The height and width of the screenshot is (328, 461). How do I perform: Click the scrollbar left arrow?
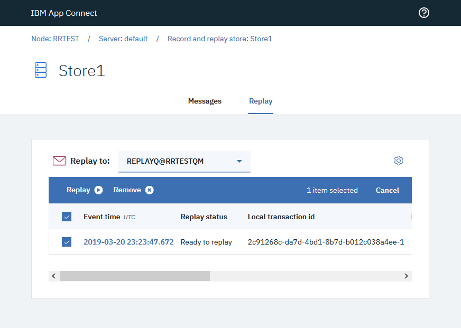[x=54, y=276]
